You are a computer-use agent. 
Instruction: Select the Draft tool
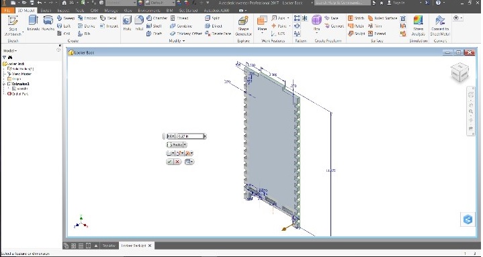tap(154, 34)
